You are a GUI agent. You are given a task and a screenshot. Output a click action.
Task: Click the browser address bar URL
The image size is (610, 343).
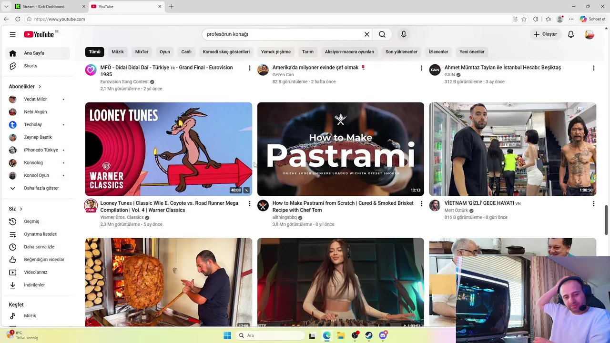60,19
